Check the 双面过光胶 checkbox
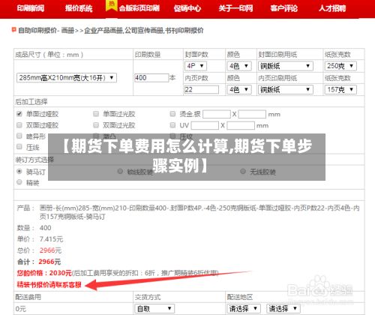Screen dimensions: 375x315 (96, 124)
